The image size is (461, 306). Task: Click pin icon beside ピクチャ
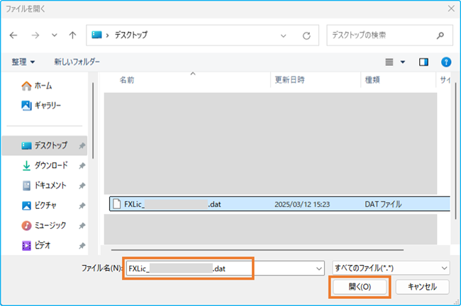[x=82, y=205]
